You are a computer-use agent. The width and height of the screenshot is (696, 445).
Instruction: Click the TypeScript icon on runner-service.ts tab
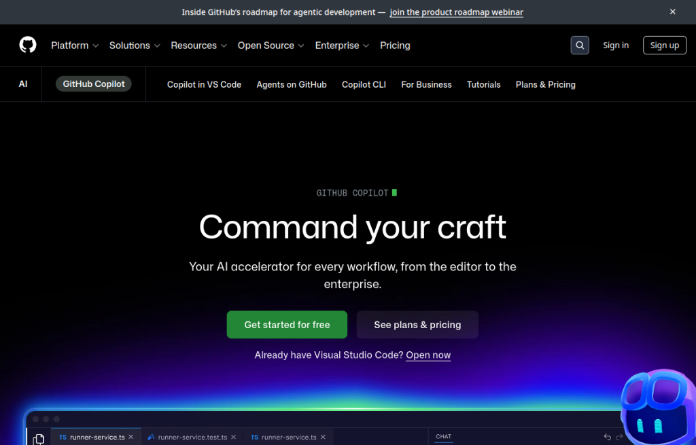pyautogui.click(x=61, y=437)
